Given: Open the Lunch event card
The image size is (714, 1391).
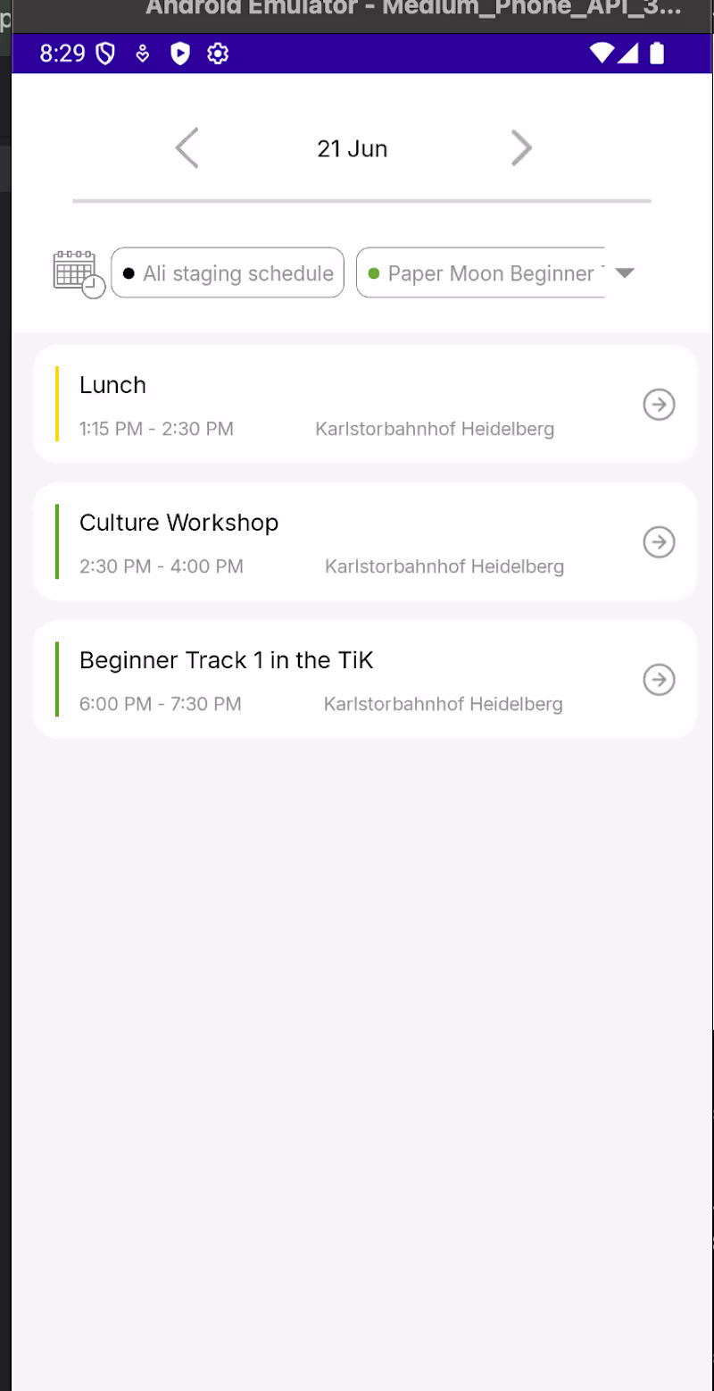Looking at the screenshot, I should 357,402.
